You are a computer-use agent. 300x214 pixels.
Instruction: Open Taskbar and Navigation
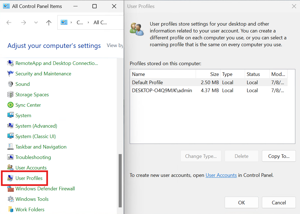point(41,147)
